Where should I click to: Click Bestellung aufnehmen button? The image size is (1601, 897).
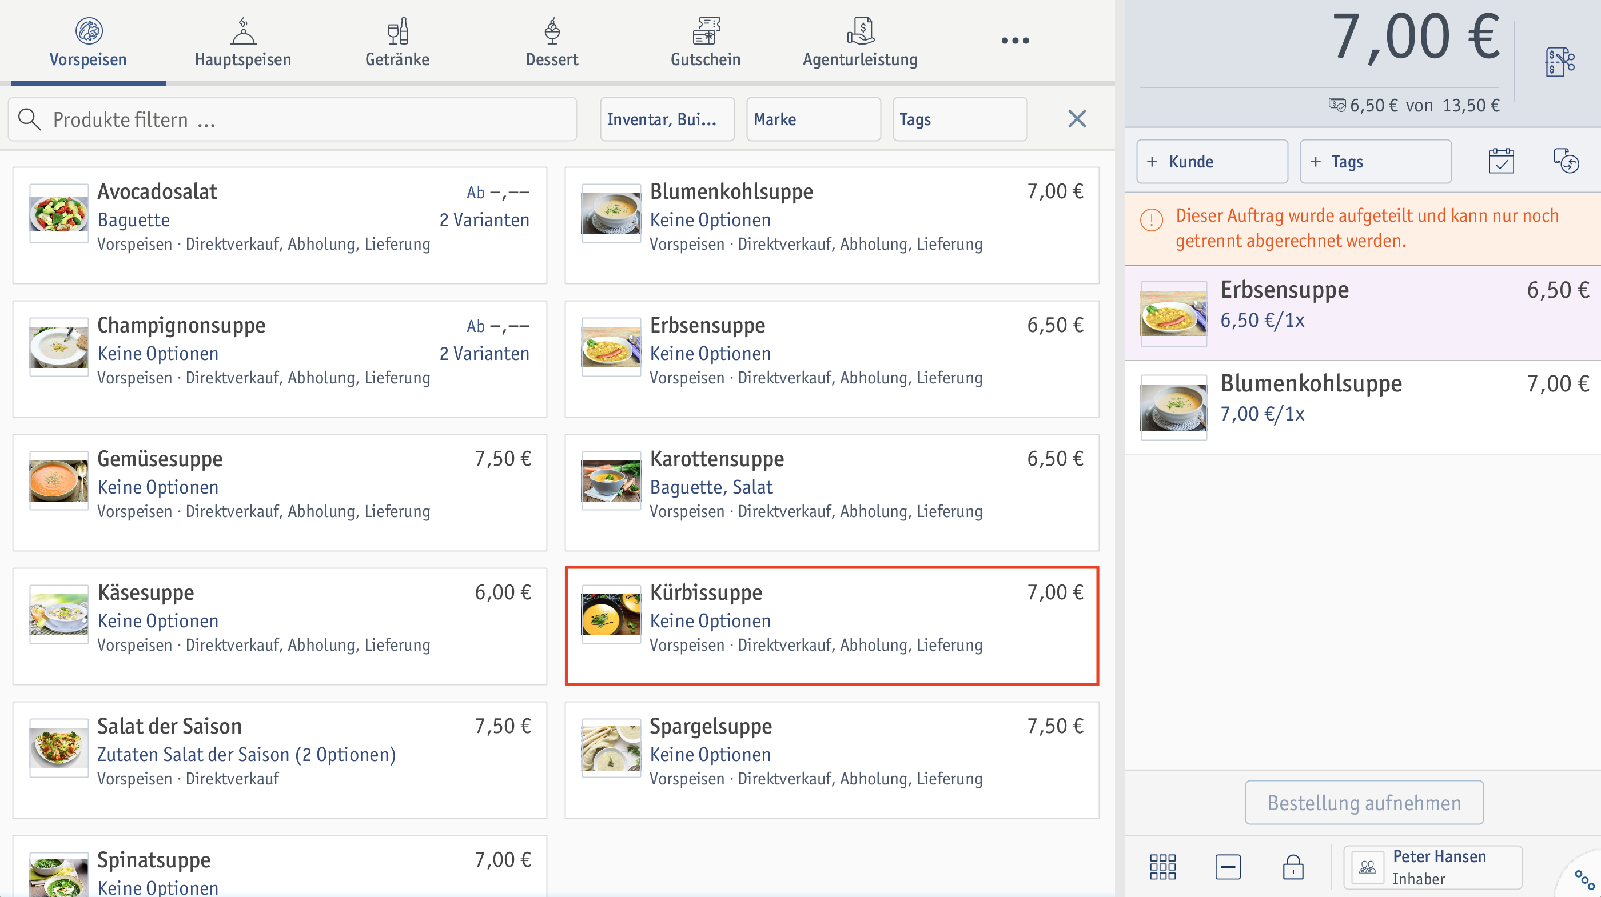[1364, 803]
